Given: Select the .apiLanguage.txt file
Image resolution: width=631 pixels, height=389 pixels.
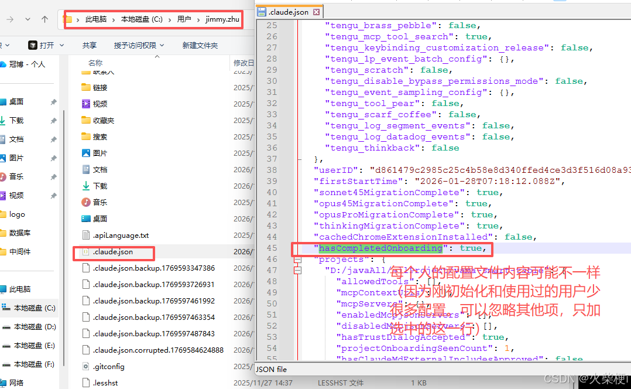Looking at the screenshot, I should [x=121, y=235].
